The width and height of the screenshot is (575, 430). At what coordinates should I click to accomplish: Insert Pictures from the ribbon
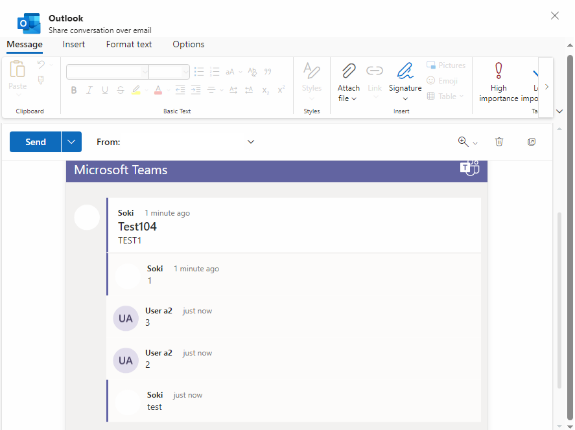[446, 65]
